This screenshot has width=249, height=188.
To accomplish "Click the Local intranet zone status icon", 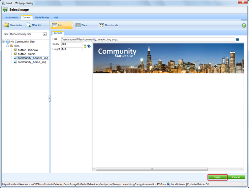I will (x=168, y=184).
